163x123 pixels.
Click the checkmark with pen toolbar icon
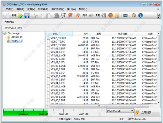(63, 15)
